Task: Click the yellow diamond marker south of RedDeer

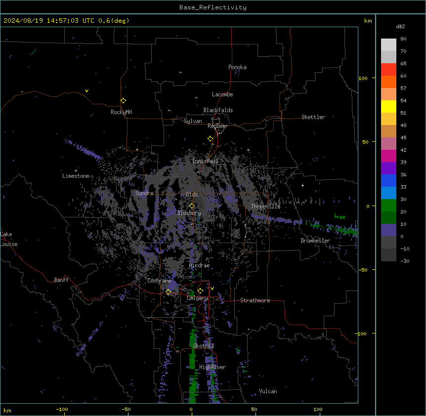Action: coord(211,139)
